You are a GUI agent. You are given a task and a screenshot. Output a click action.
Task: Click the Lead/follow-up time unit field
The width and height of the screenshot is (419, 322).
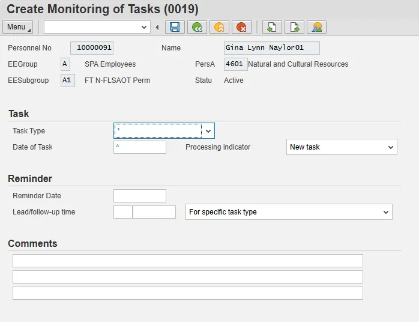[154, 212]
